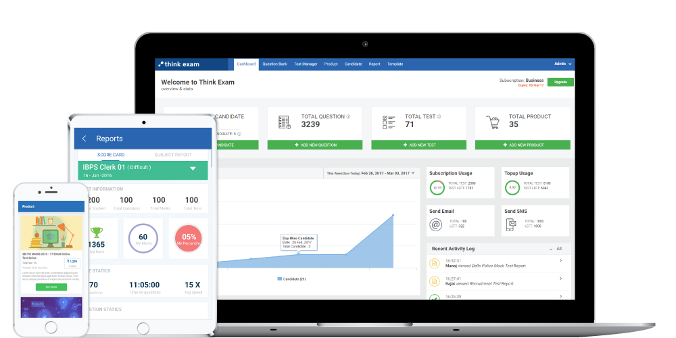Click the total question value 3239
Viewport: 676px width, 338px height.
click(x=310, y=124)
